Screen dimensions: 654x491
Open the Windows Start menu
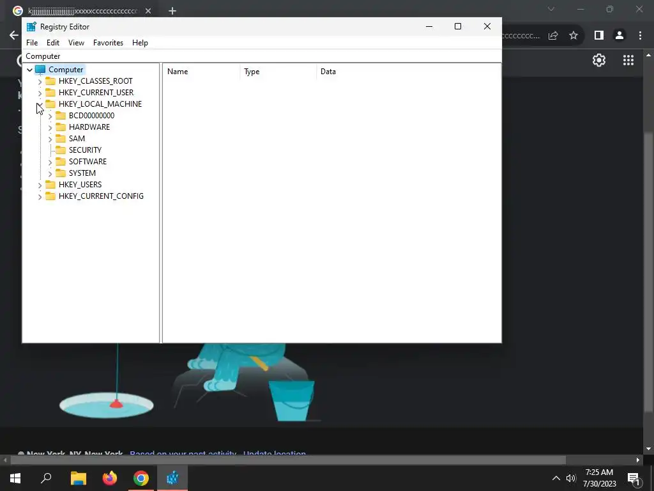click(x=15, y=478)
